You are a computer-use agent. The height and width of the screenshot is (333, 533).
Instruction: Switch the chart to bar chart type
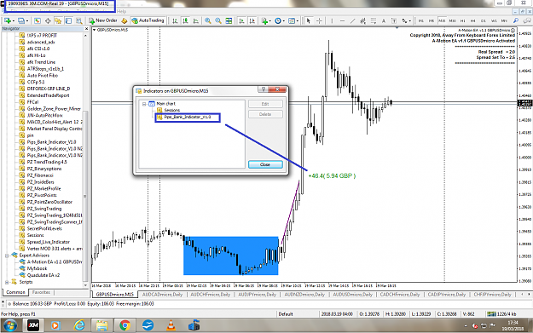(175, 20)
